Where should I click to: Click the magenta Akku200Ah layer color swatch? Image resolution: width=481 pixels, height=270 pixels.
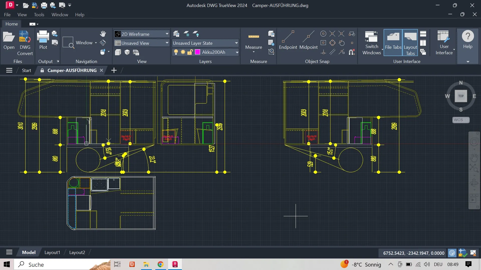[198, 52]
